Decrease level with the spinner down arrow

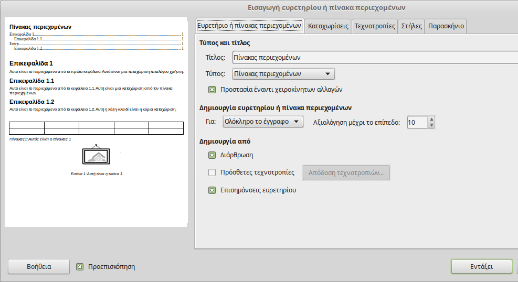coord(431,125)
